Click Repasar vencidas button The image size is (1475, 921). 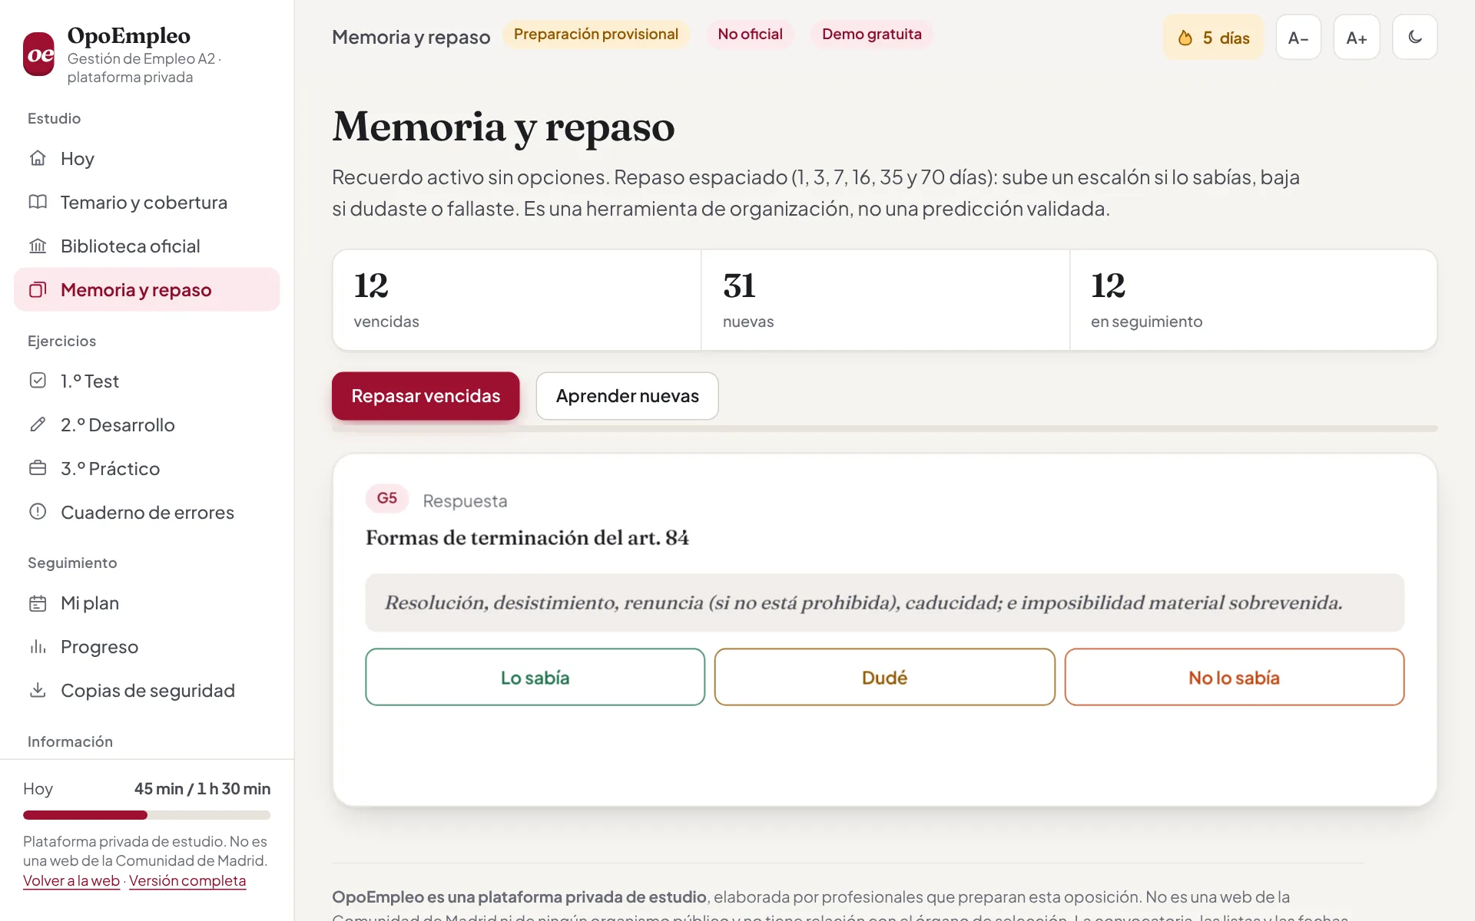[x=426, y=396]
